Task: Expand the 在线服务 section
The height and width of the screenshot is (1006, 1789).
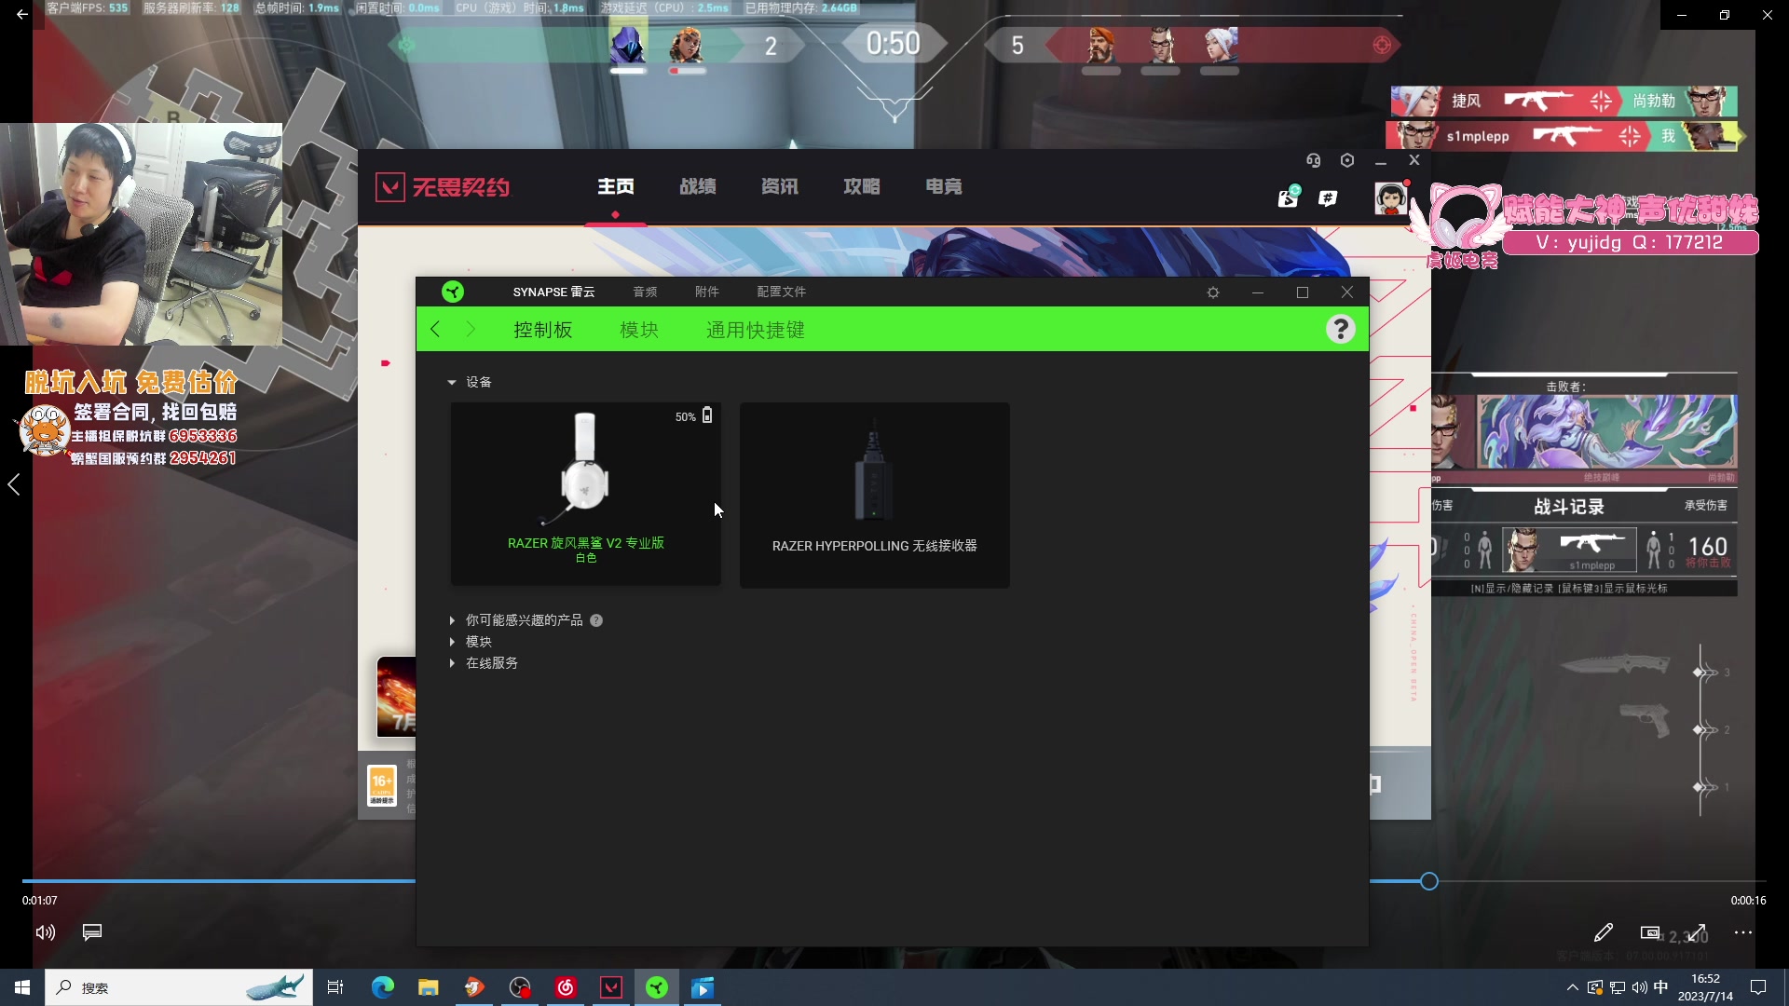Action: tap(452, 662)
